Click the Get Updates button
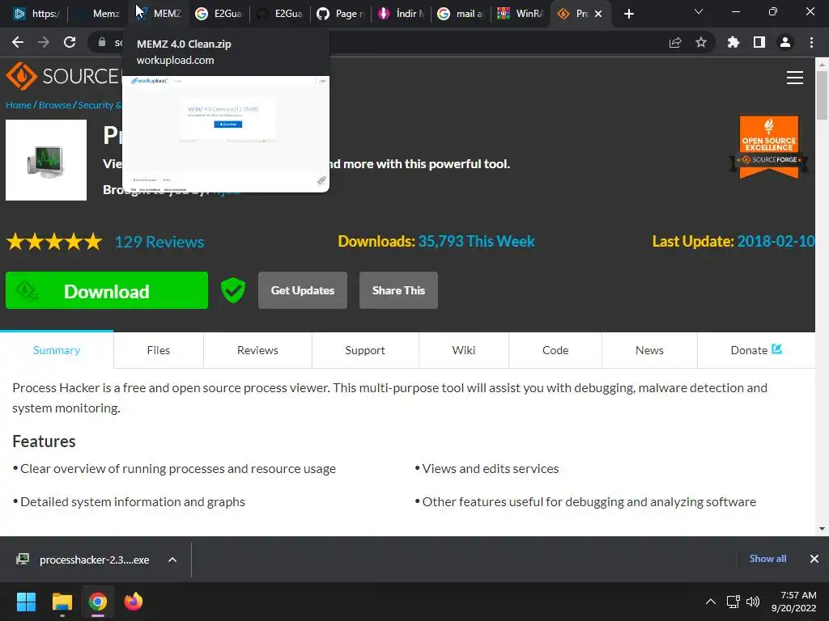The height and width of the screenshot is (621, 829). click(x=303, y=290)
